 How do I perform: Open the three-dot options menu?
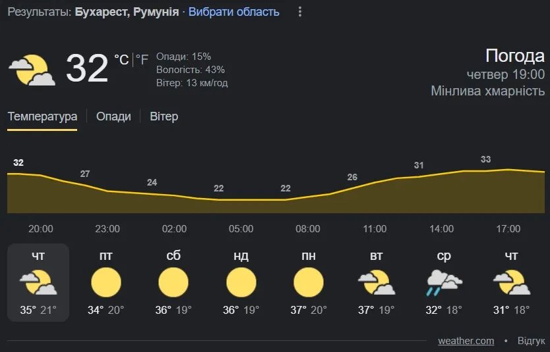(x=300, y=12)
